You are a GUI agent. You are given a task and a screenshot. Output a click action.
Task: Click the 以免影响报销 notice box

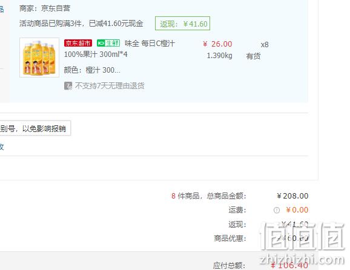point(35,128)
